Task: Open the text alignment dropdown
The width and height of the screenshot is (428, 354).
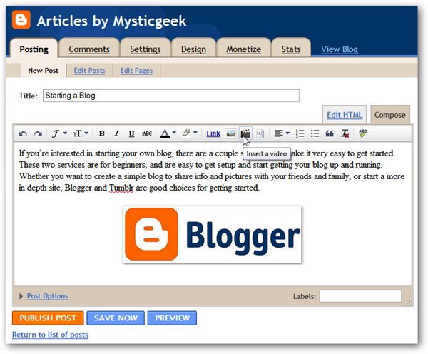Action: click(x=282, y=133)
